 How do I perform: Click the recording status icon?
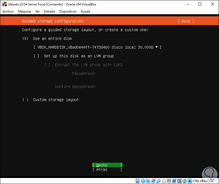(x=174, y=181)
